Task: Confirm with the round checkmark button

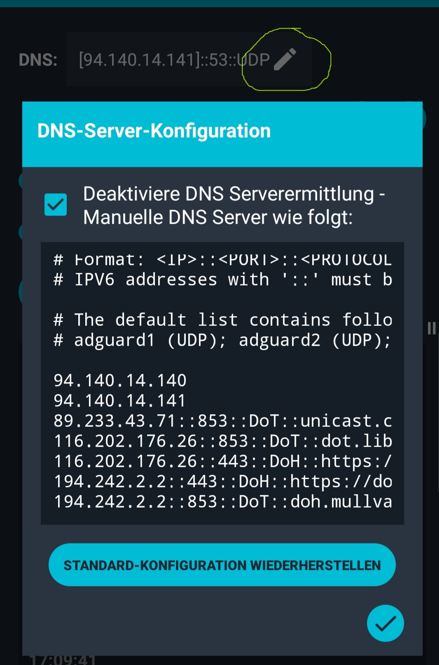Action: [x=385, y=623]
